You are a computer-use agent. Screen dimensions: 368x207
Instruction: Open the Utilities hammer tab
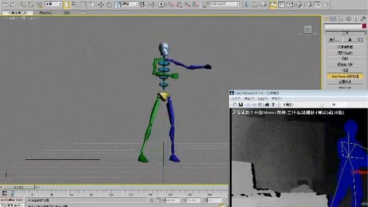coord(363,19)
